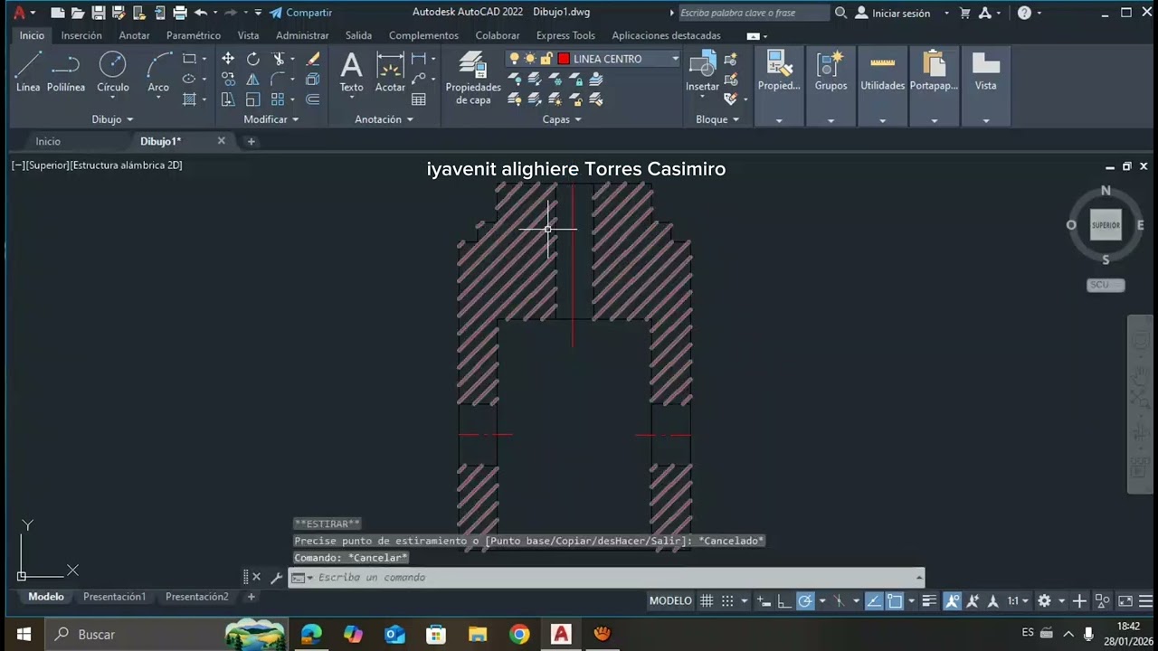The height and width of the screenshot is (651, 1158).
Task: Expand the Capas panel
Action: click(562, 119)
